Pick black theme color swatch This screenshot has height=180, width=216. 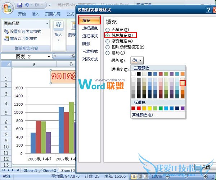coord(139,74)
